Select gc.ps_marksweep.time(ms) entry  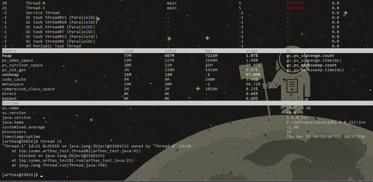coord(315,70)
